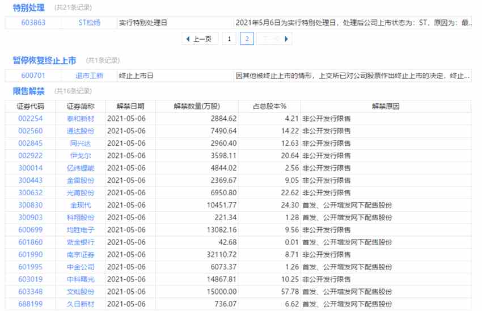Viewport: 482px width, 311px height.
Task: Click share percentage 57.78 value
Action: (x=290, y=292)
